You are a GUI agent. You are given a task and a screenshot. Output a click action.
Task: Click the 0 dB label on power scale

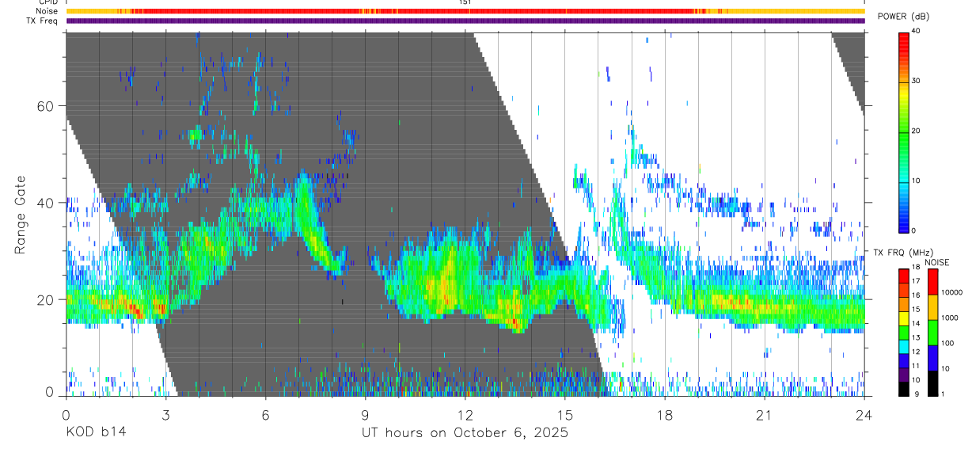pyautogui.click(x=914, y=230)
